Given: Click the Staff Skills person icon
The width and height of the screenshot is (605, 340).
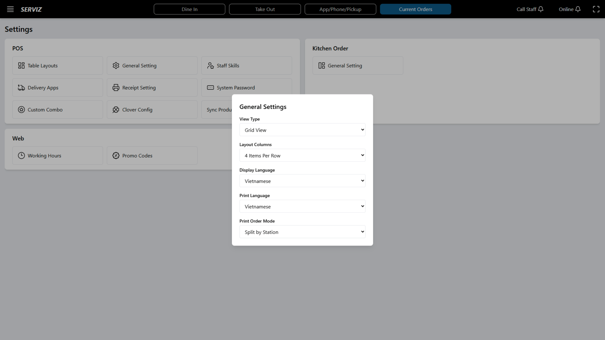Looking at the screenshot, I should [x=210, y=65].
